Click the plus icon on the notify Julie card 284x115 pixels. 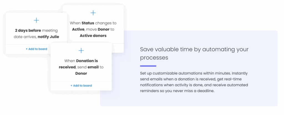click(x=36, y=20)
